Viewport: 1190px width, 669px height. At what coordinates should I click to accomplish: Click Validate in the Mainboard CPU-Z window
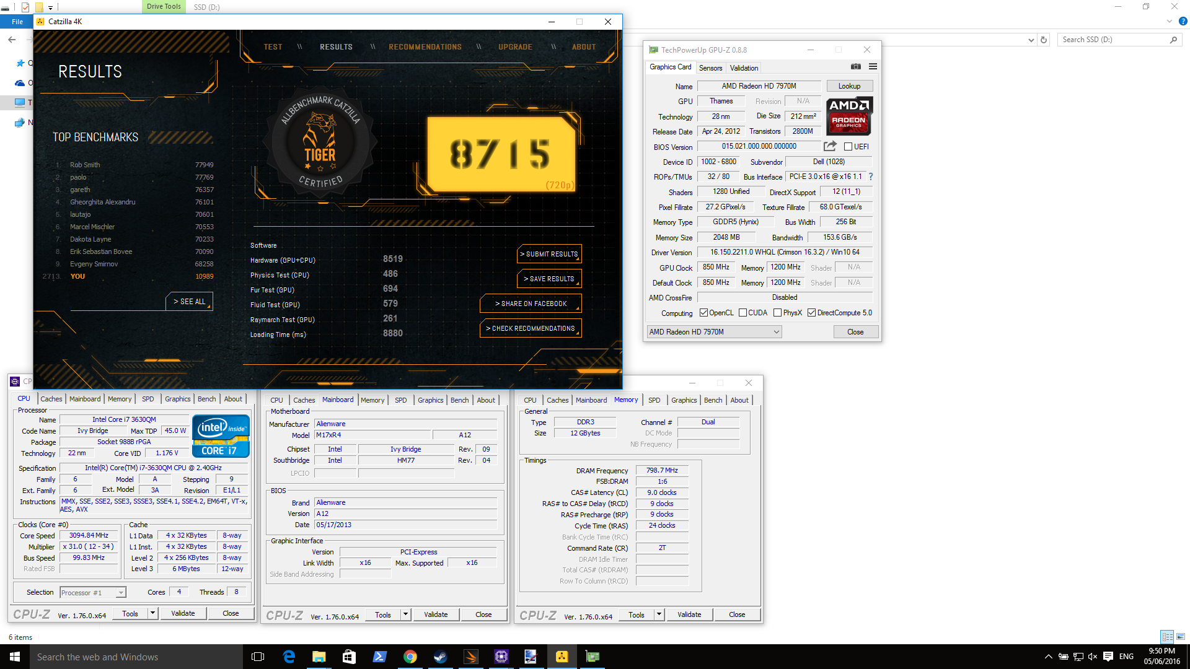(436, 614)
